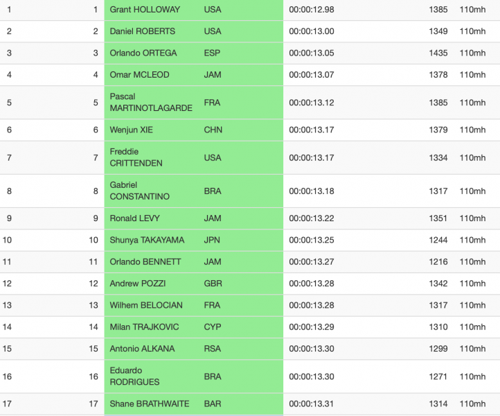Select Milan TRAJKOVIC's name cell
This screenshot has width=500, height=416.
(x=144, y=327)
